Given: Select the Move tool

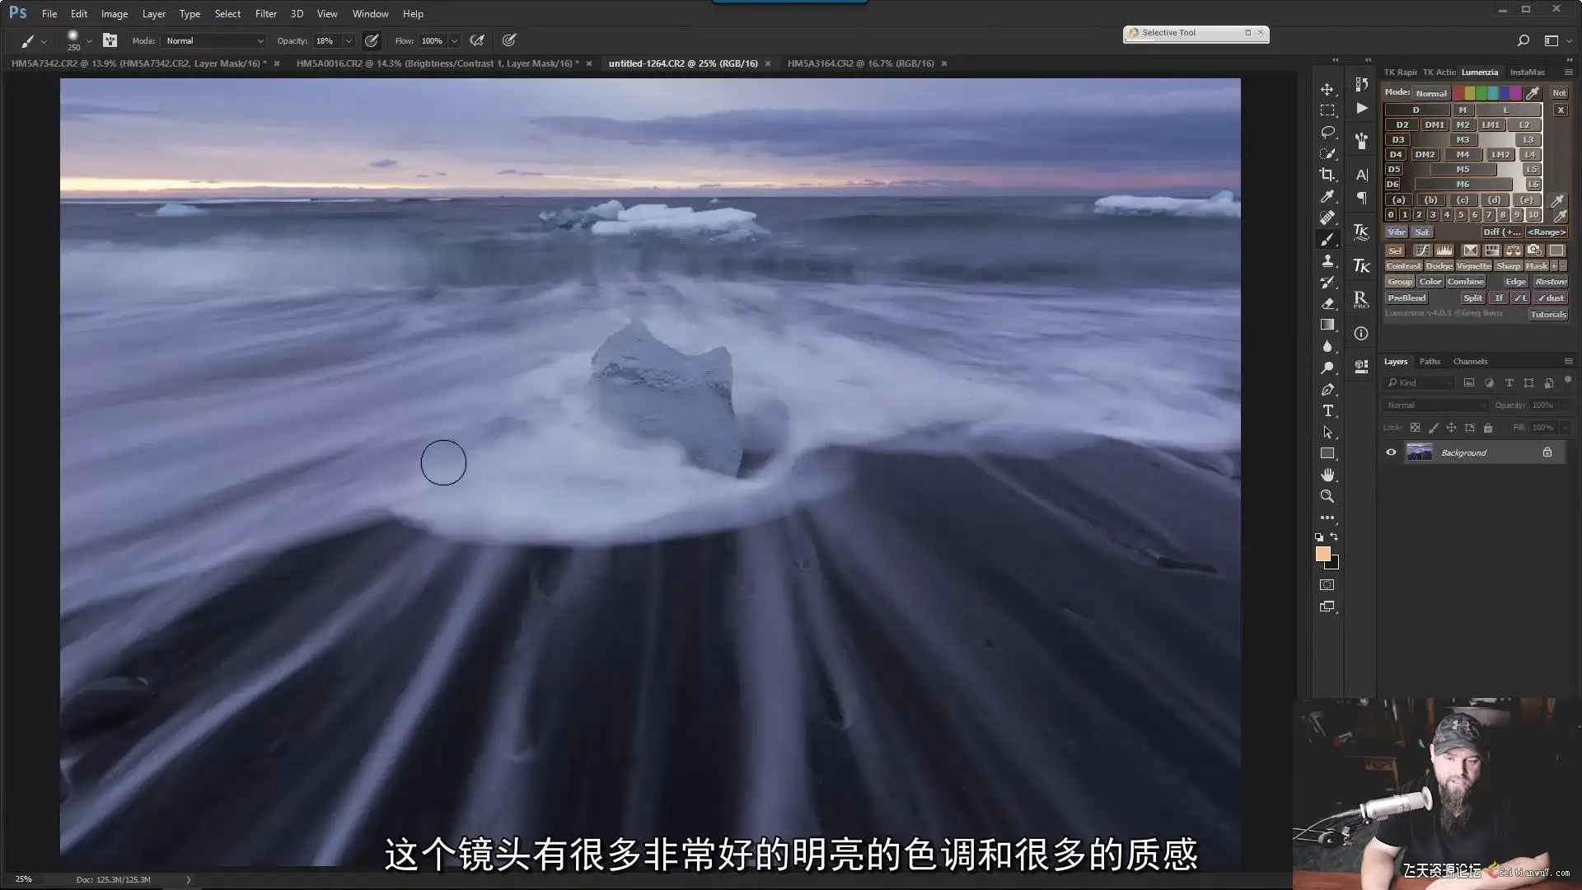Looking at the screenshot, I should [1327, 89].
